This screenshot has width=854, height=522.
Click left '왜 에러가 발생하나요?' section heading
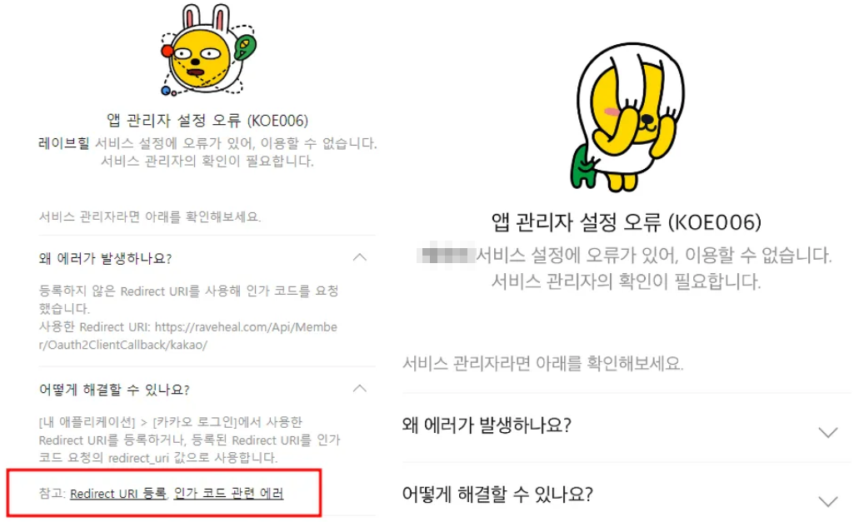(x=105, y=258)
